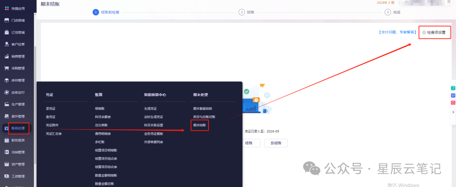Select 数量金额明细账 menu entry
456x187 pixels.
pos(106,175)
